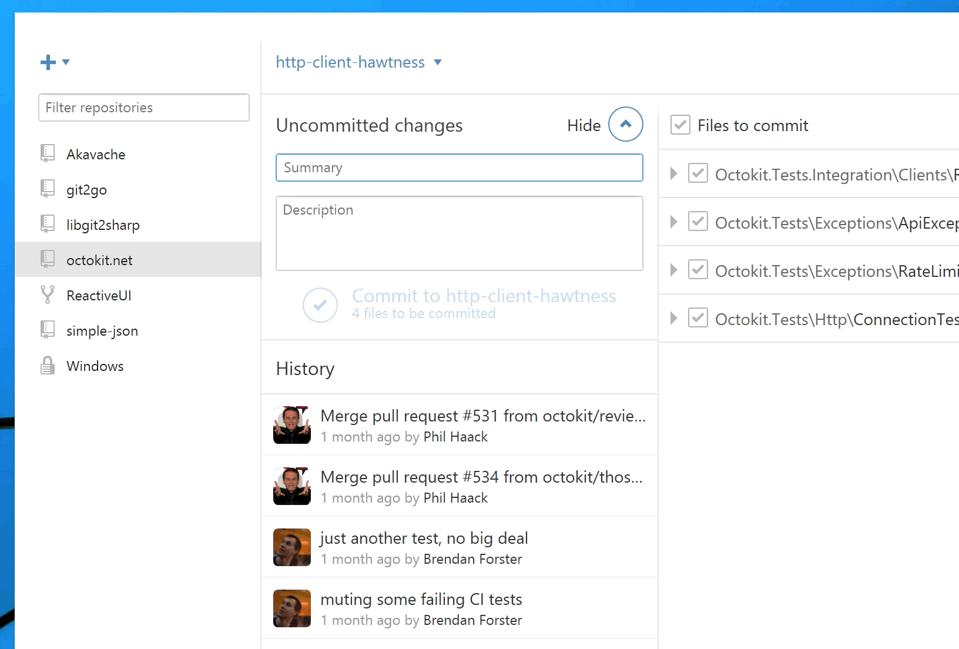Focus the Summary input field

[460, 168]
